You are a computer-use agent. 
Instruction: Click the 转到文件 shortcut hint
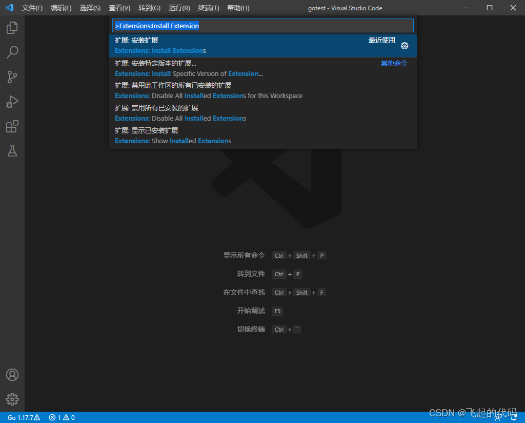point(270,274)
